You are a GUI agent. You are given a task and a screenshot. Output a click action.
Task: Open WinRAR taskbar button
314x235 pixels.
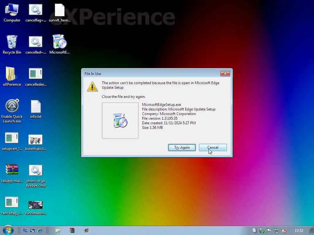pyautogui.click(x=72, y=231)
